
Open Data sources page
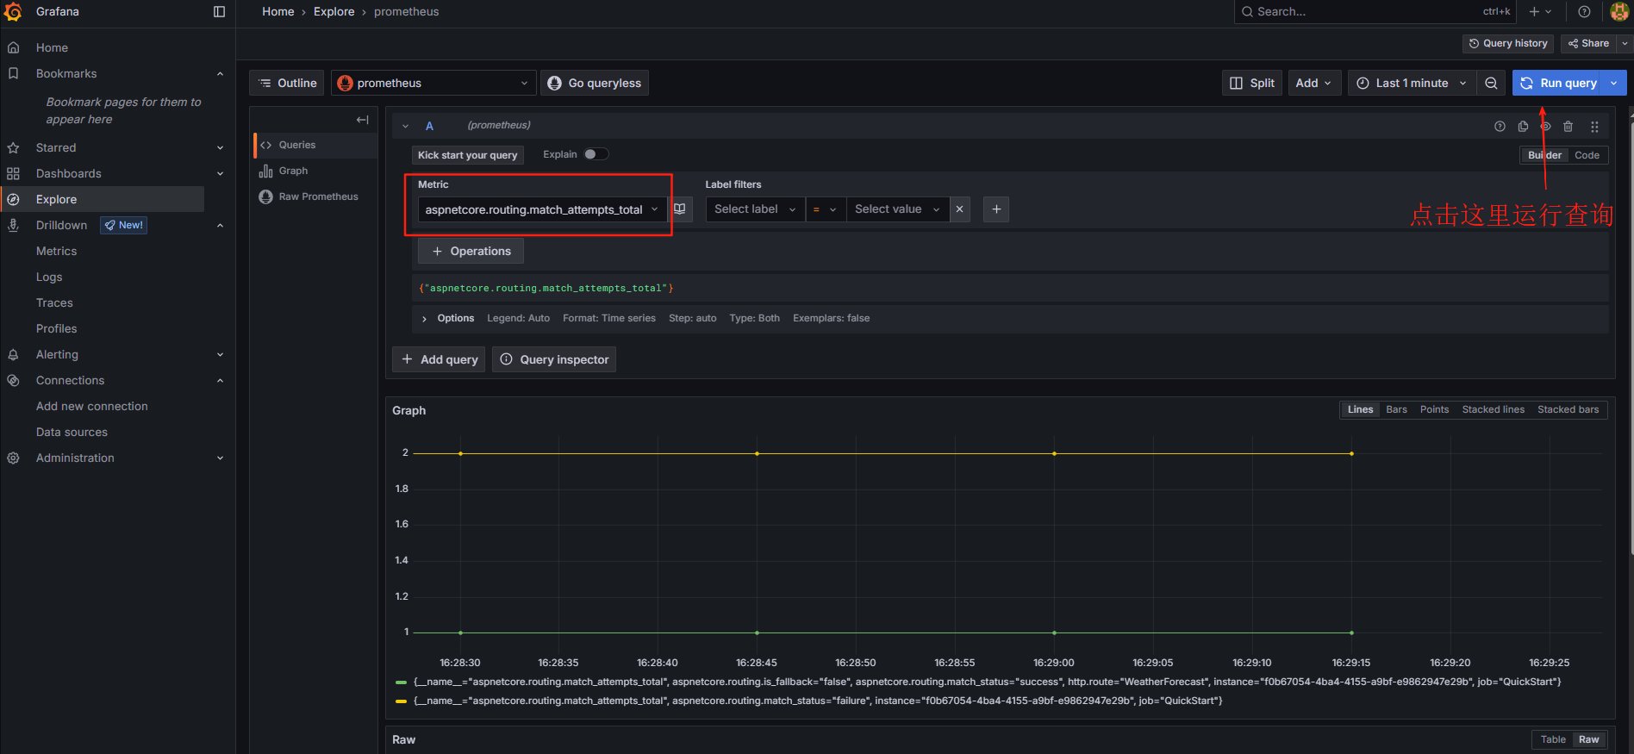[72, 432]
